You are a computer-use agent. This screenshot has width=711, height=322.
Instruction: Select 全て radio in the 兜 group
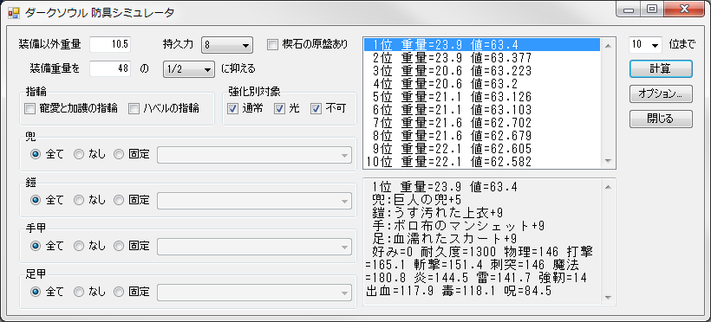(x=36, y=154)
